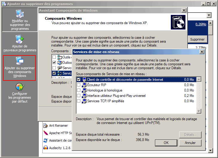Click the Écouteur RIP network icon

point(84,85)
